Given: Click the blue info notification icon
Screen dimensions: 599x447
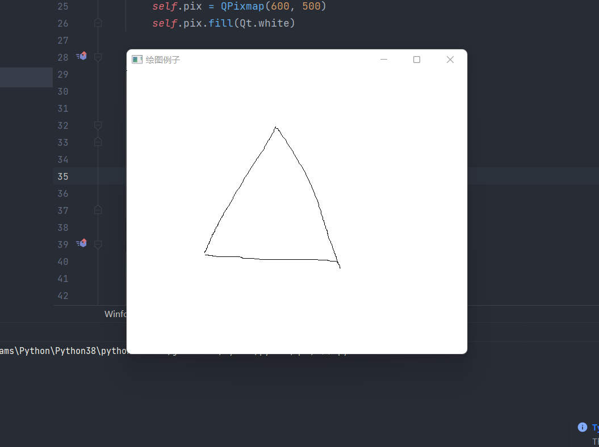Looking at the screenshot, I should coord(582,427).
